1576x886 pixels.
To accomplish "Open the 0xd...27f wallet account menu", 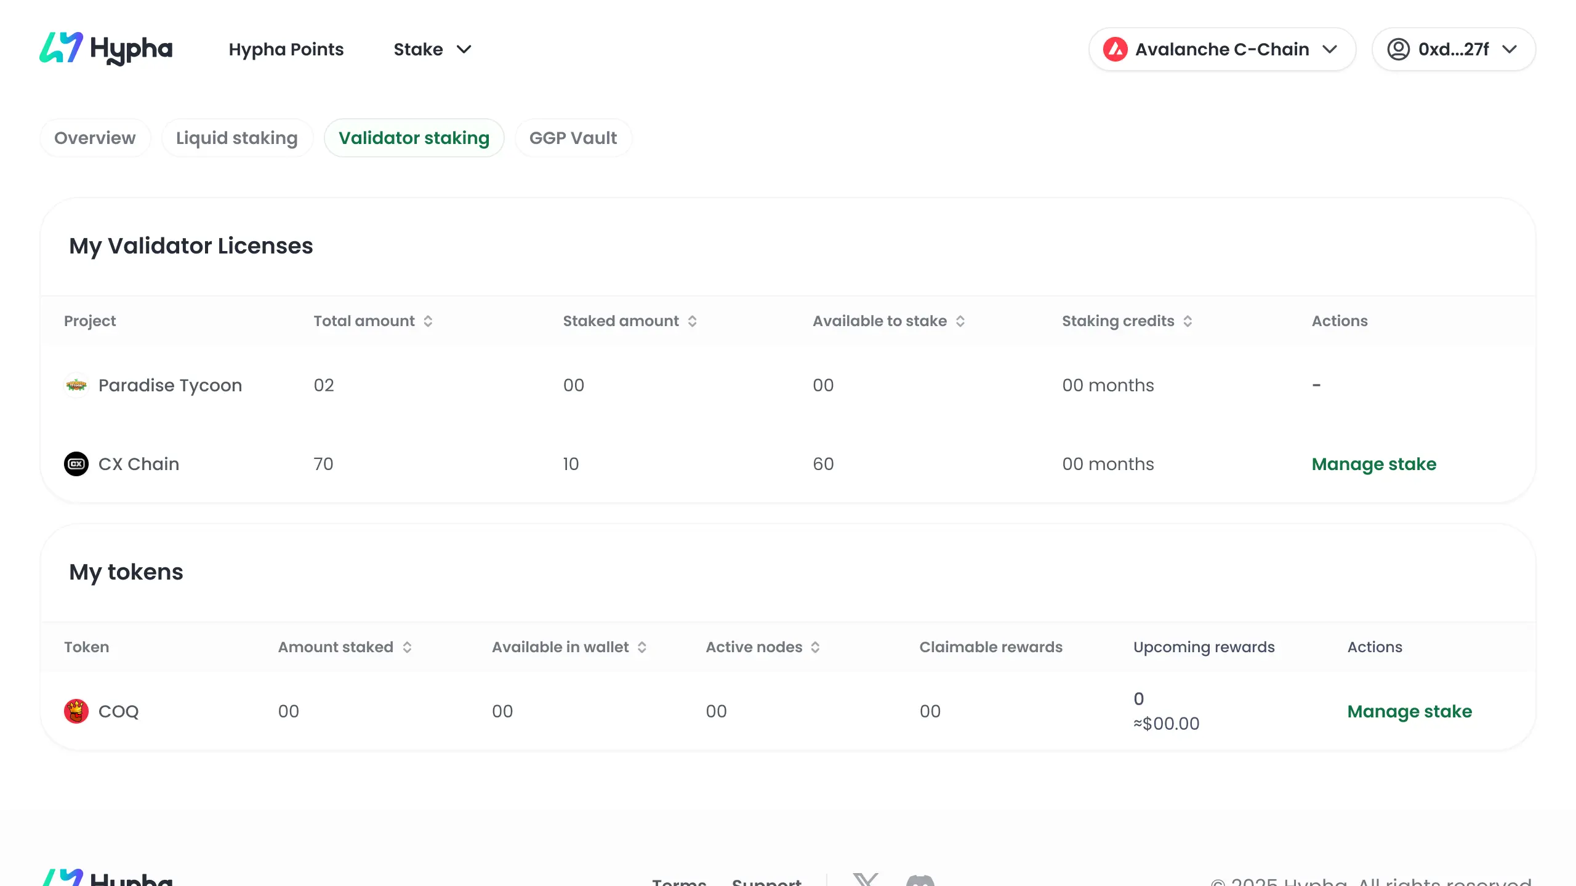I will [1453, 49].
